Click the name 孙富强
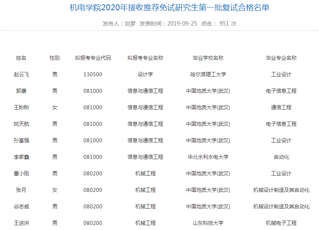Image resolution: width=319 pixels, height=230 pixels. (x=21, y=140)
